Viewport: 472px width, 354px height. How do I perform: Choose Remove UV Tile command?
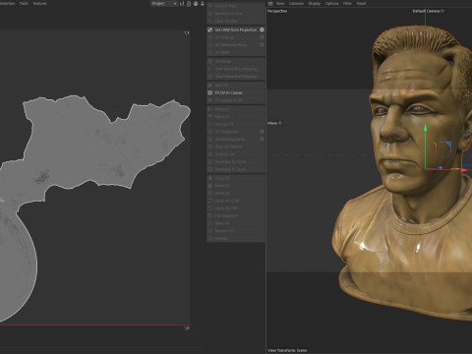pyautogui.click(x=236, y=14)
